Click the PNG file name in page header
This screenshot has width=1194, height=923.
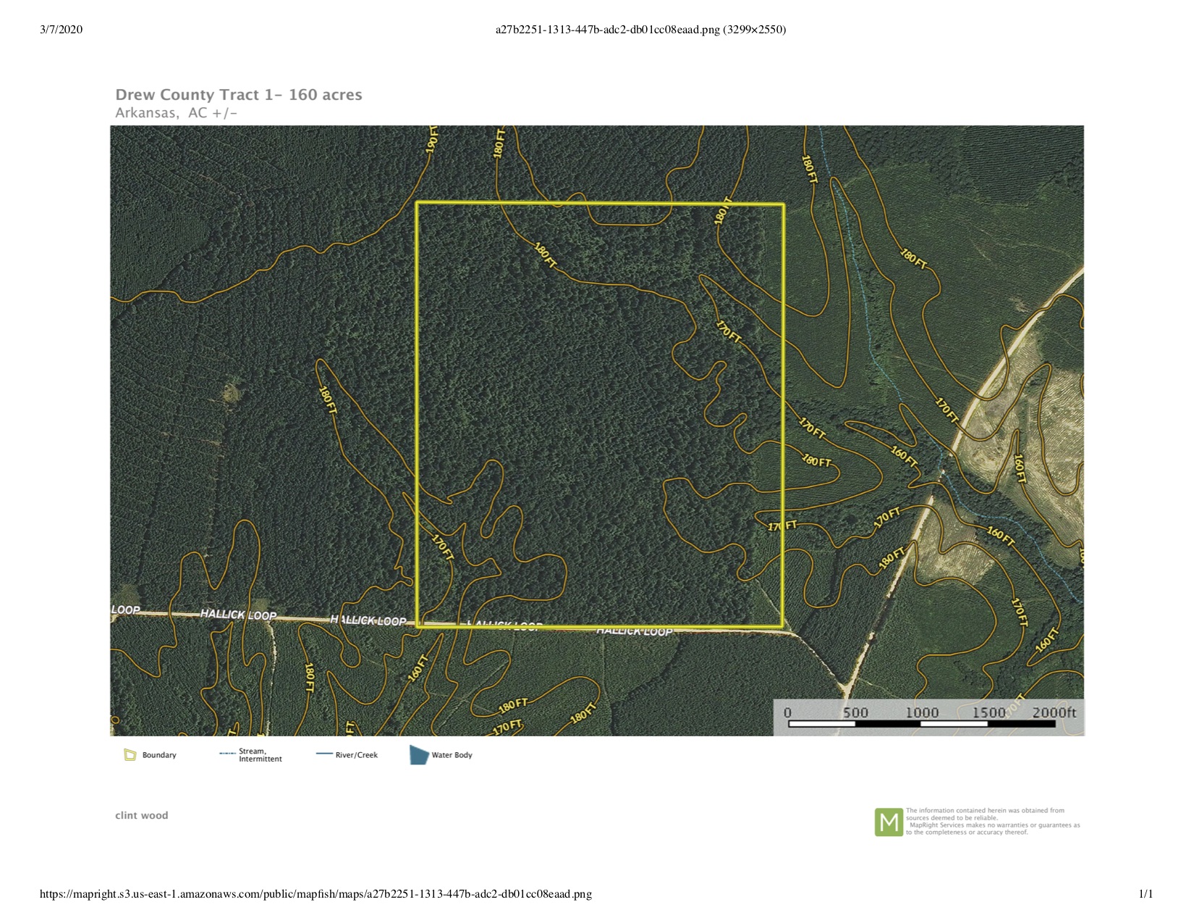(x=640, y=30)
